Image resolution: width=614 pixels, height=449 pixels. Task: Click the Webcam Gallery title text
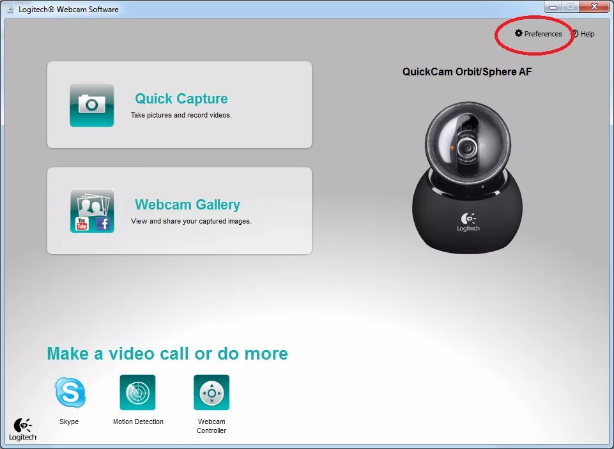click(187, 204)
